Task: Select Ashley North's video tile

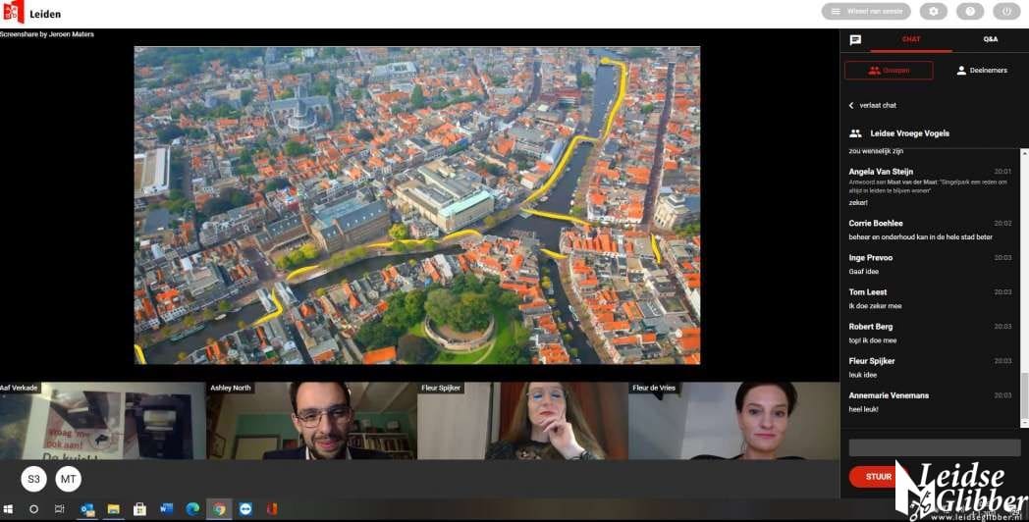Action: [x=311, y=422]
